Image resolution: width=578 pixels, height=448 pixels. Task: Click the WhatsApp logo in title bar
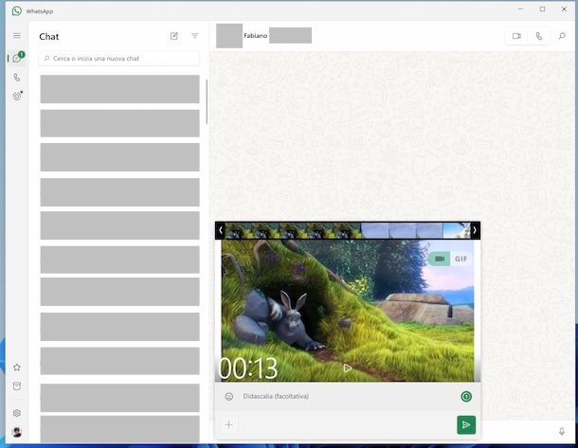point(17,11)
